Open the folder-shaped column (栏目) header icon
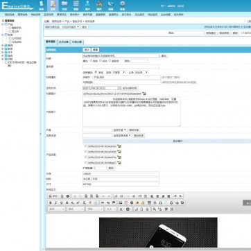The image size is (251, 251). point(64,6)
